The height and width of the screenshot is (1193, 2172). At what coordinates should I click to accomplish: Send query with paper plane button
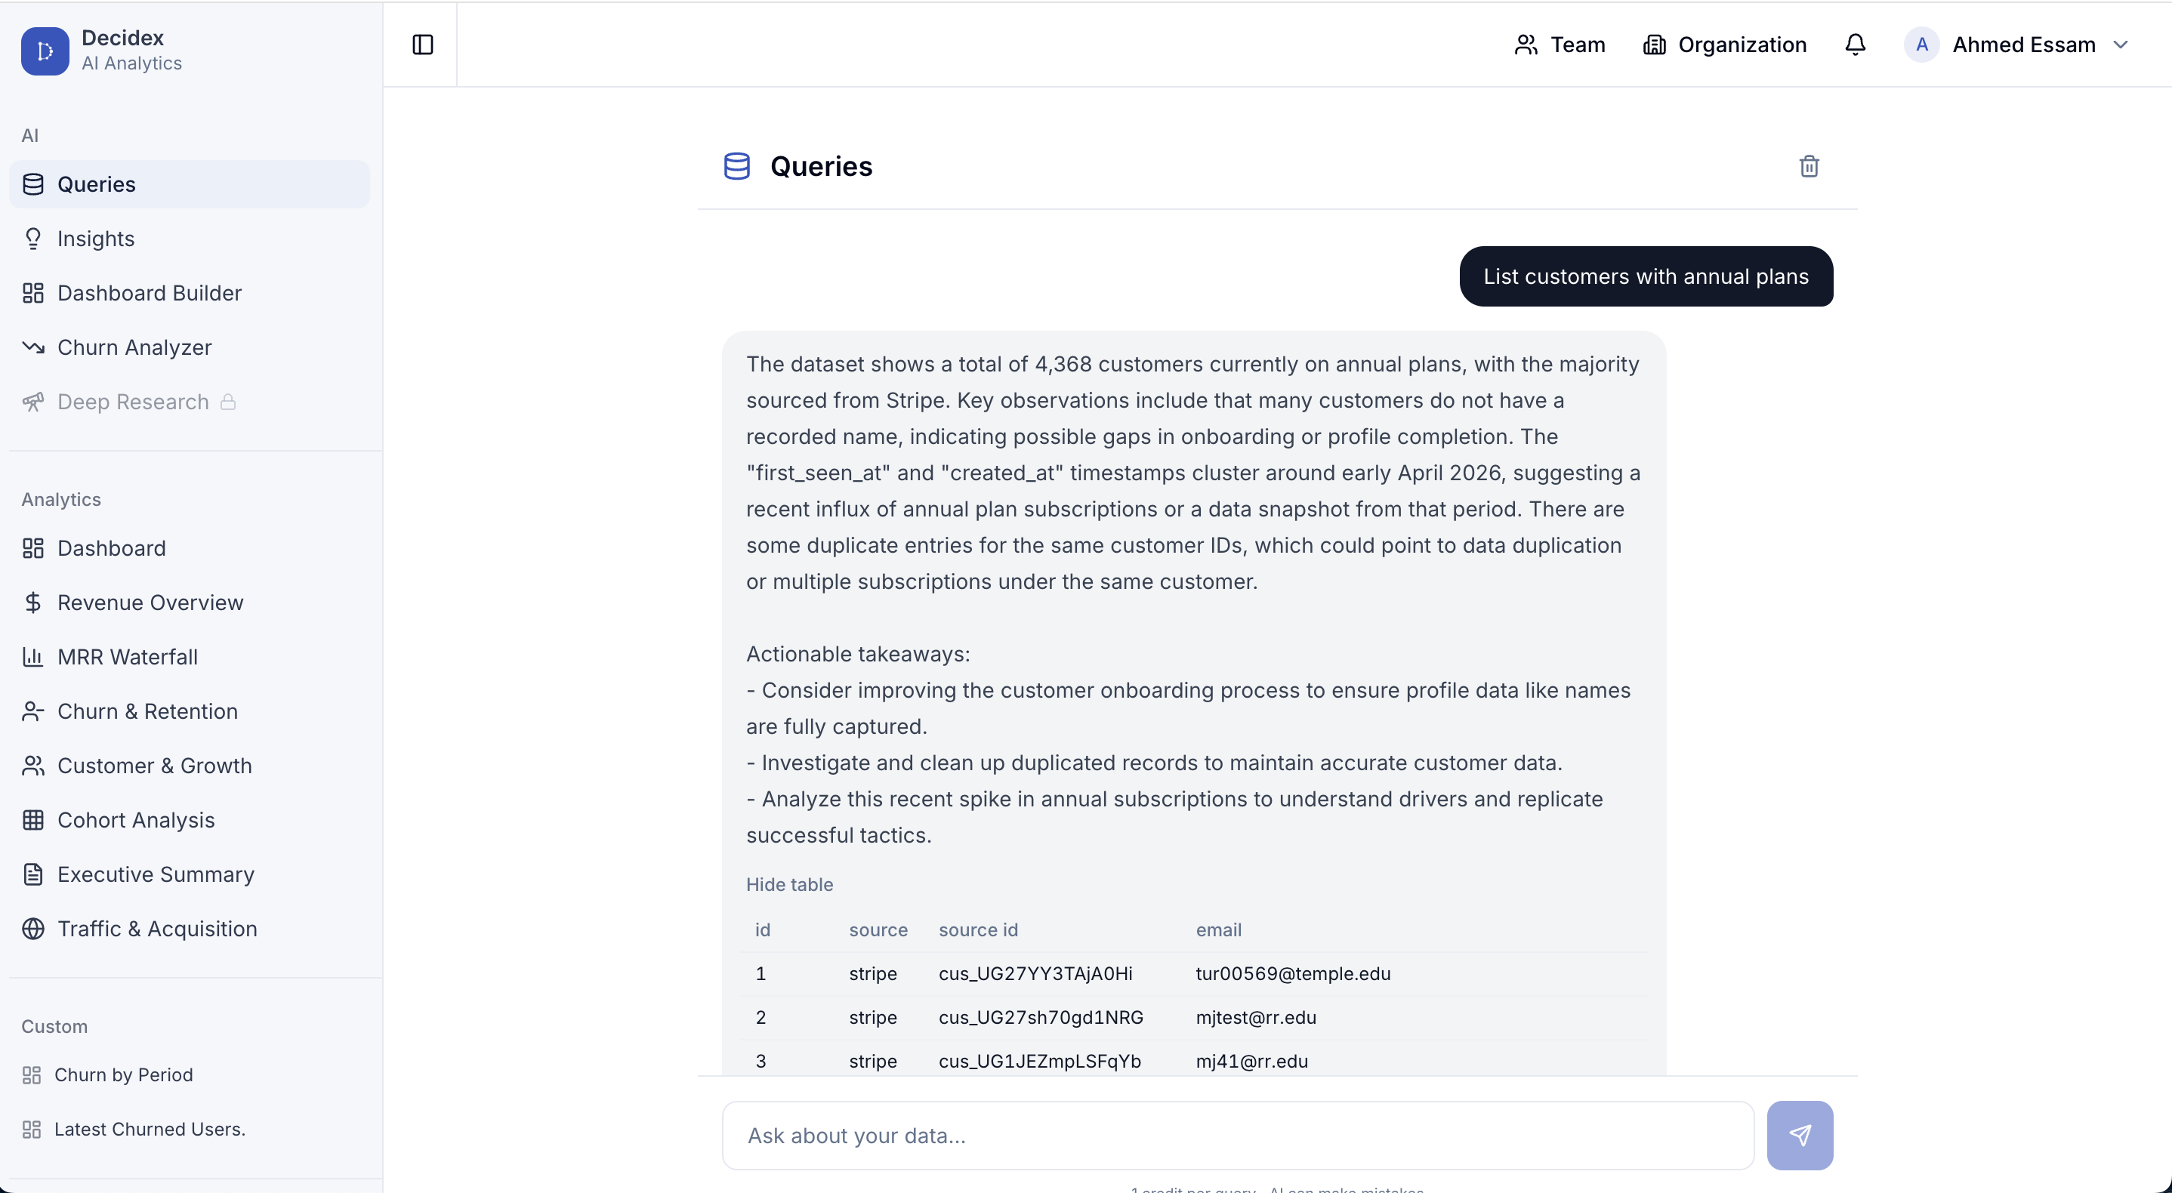1800,1135
